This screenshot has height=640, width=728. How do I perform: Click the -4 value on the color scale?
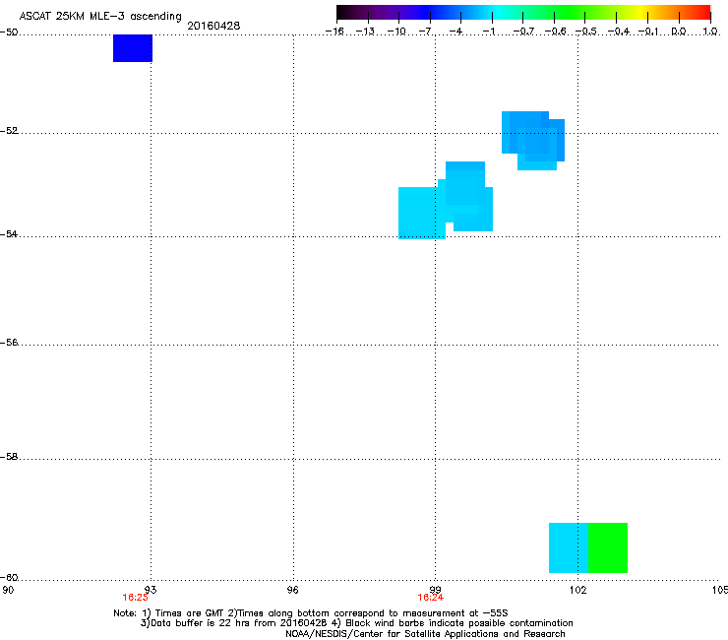(x=455, y=32)
